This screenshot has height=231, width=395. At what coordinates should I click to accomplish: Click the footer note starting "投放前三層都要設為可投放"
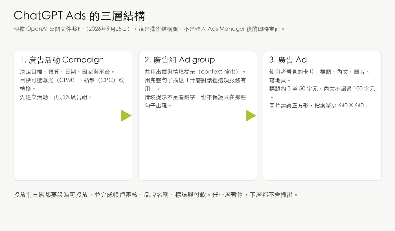click(x=156, y=195)
